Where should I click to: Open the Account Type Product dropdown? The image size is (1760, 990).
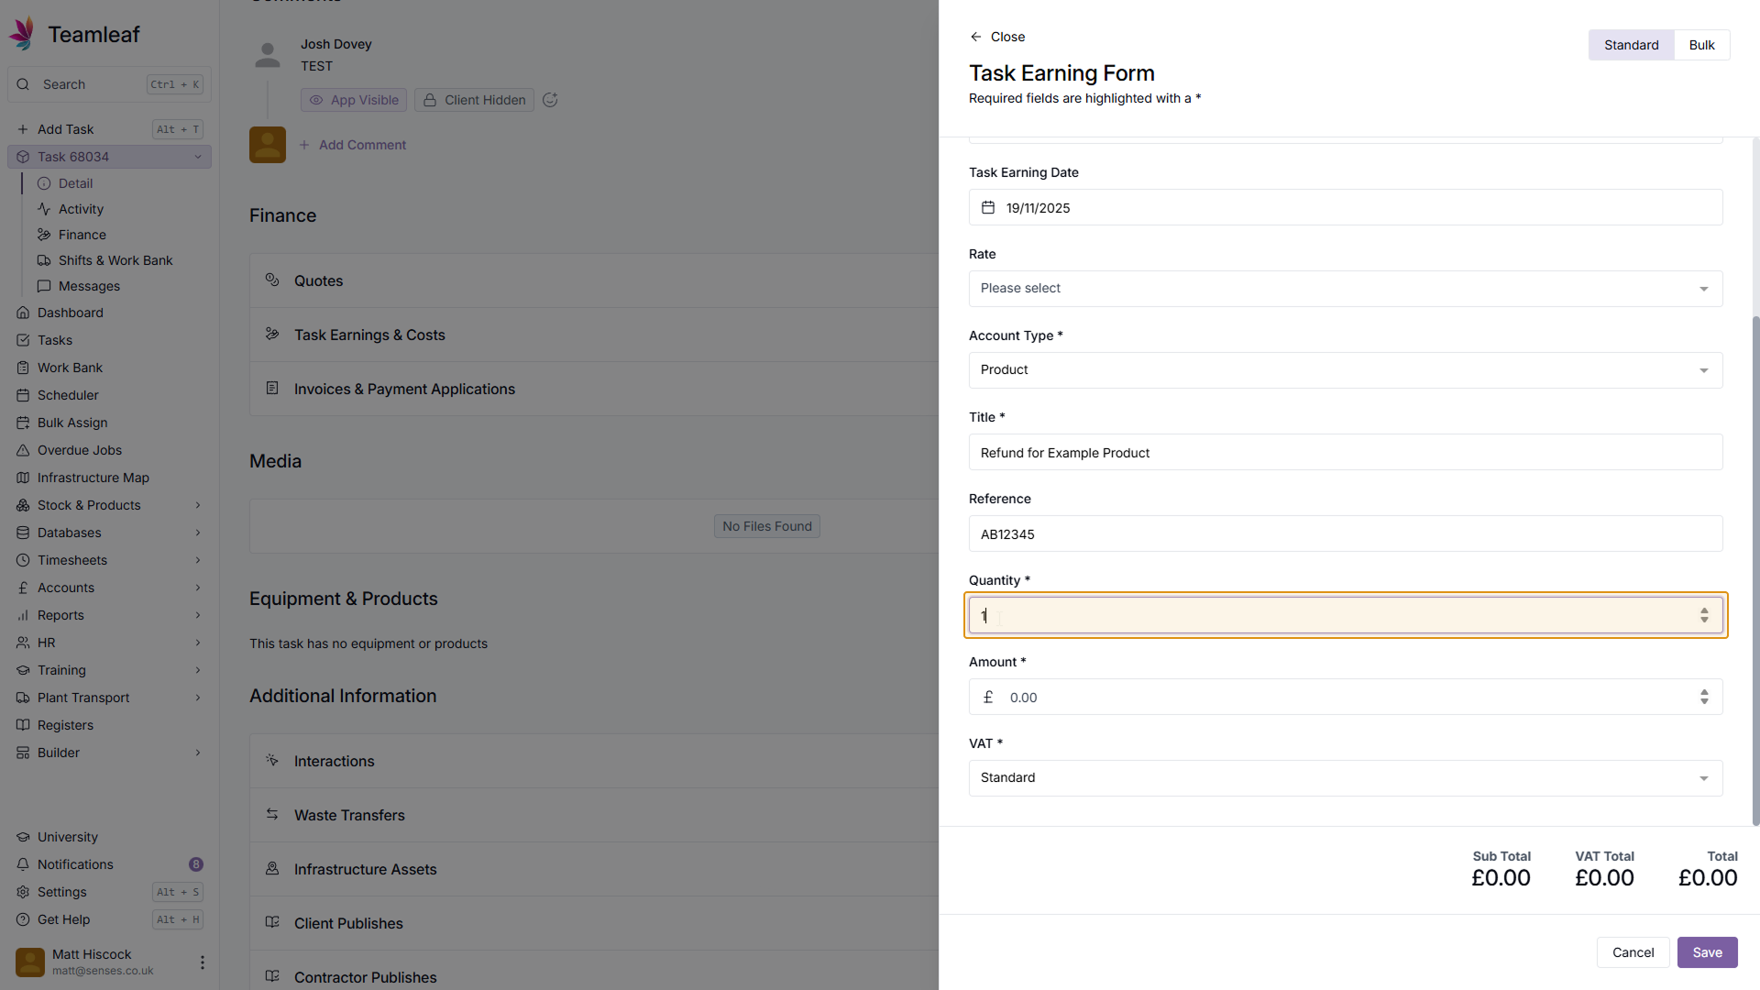click(1345, 370)
